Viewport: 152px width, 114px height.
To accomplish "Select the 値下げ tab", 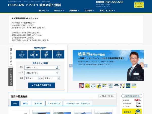I will (x=26, y=104).
